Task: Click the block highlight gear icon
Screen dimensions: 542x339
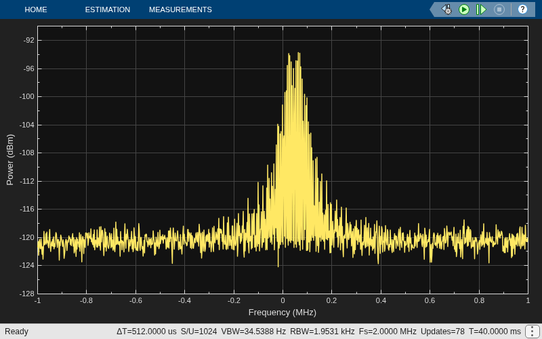Action: pyautogui.click(x=446, y=9)
